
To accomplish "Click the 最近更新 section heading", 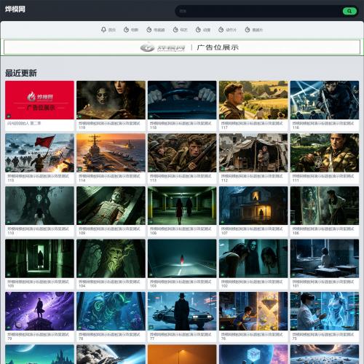I will point(21,73).
